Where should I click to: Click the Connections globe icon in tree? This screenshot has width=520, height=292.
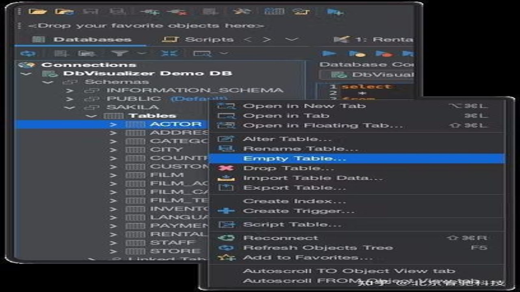(x=27, y=65)
